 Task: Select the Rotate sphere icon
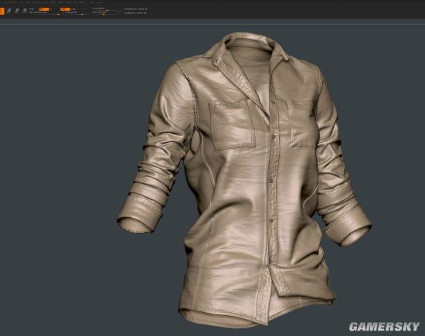[x=25, y=10]
